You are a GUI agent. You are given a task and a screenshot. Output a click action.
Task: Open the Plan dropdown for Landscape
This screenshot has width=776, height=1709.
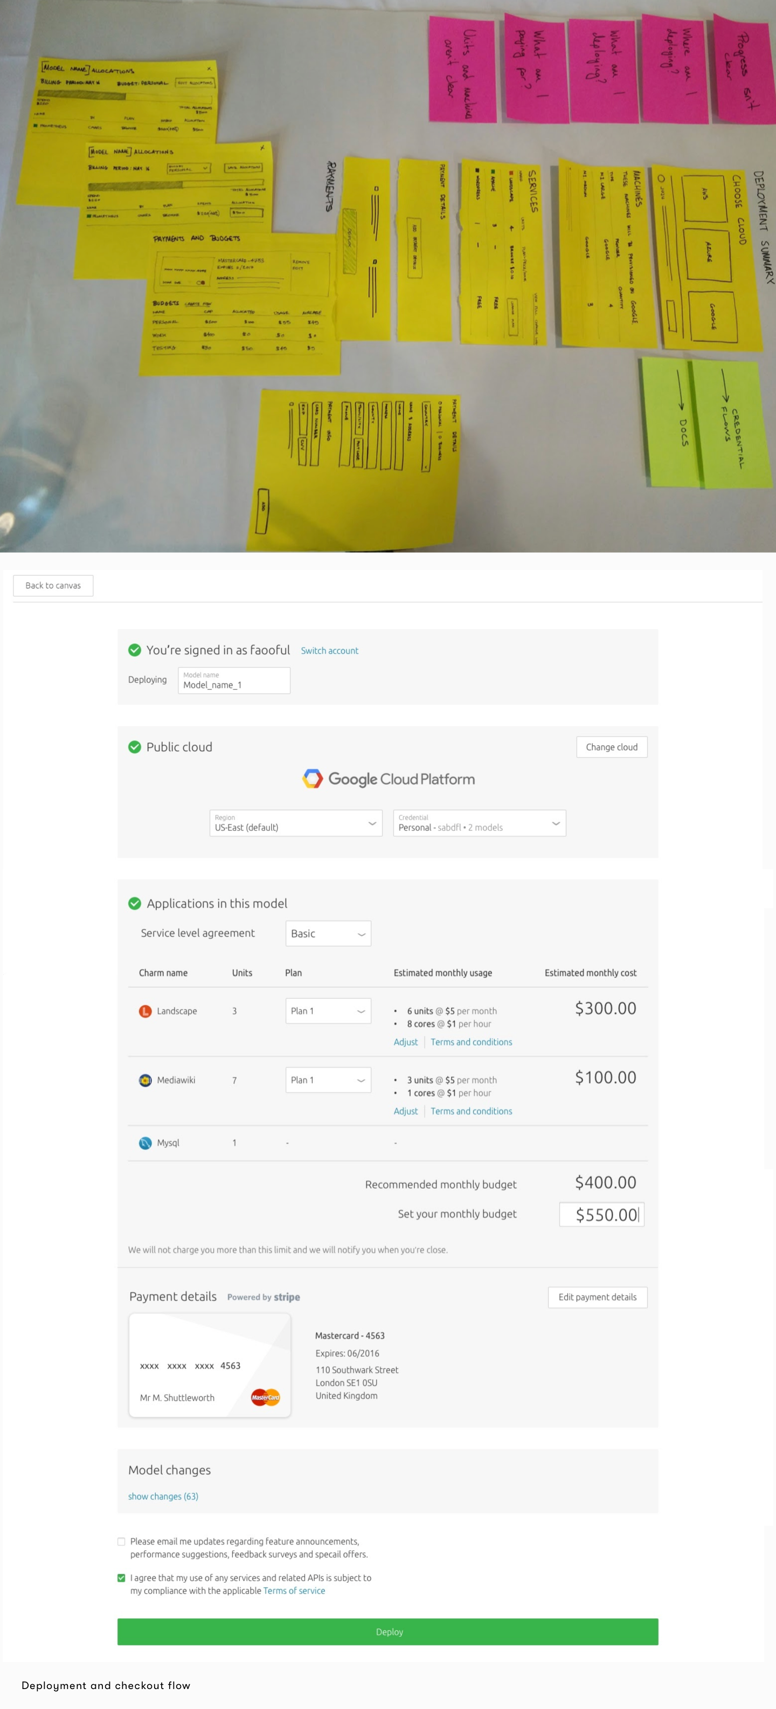(x=328, y=1011)
